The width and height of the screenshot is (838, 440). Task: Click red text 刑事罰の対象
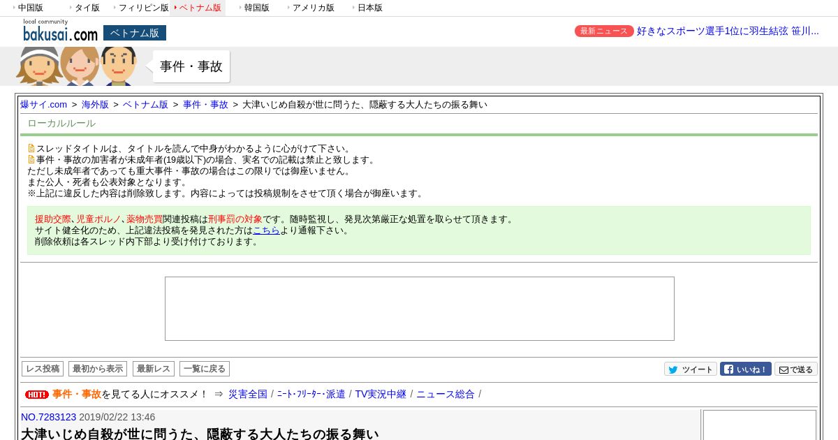click(x=235, y=219)
